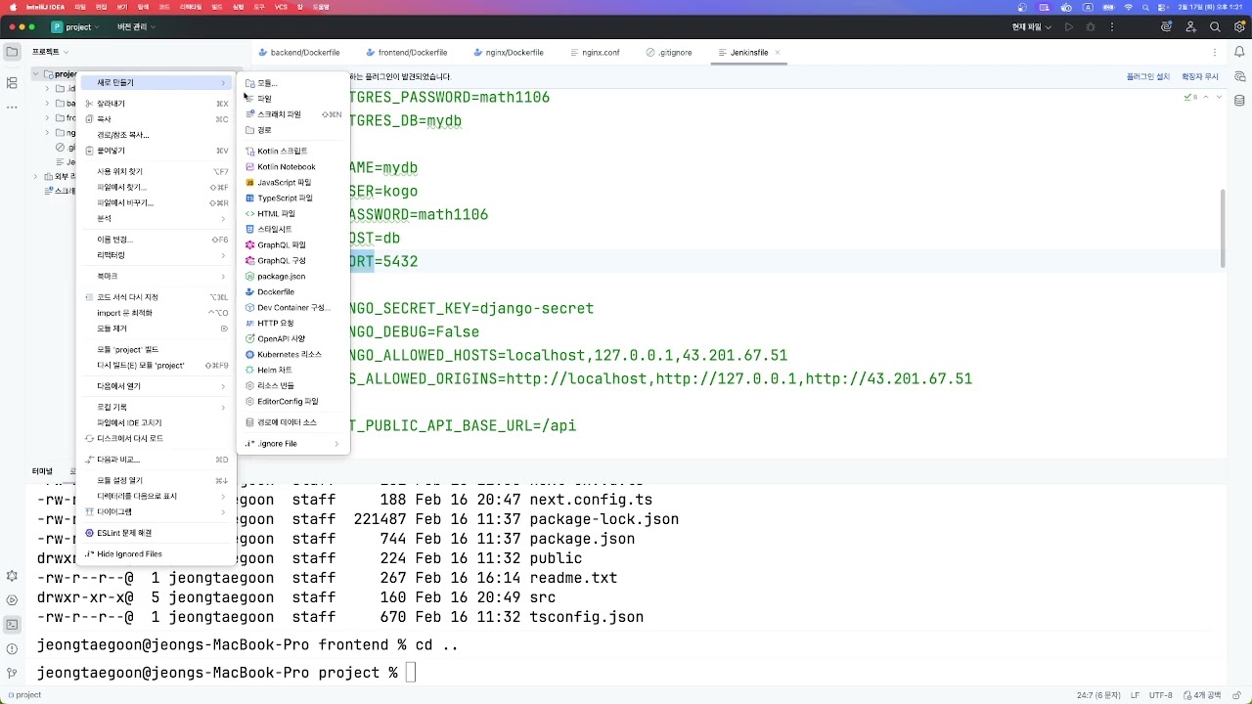Create a new 모듈 from the submenu

[x=293, y=83]
